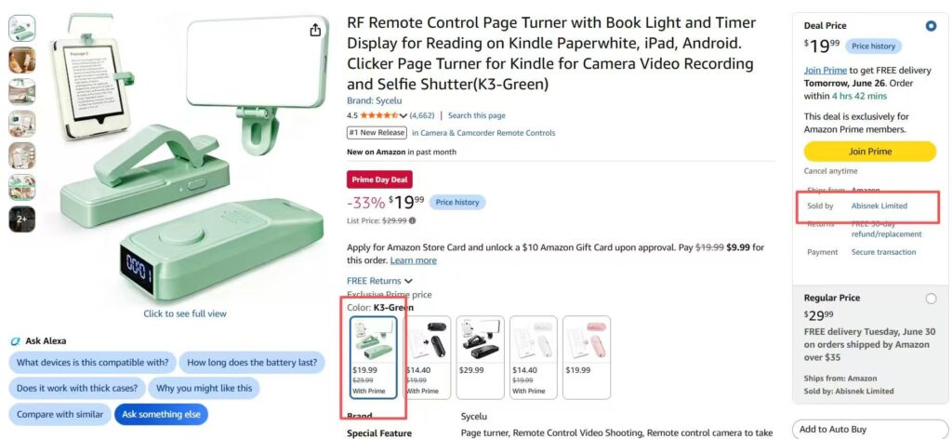Click the Ask something else chip
Image resolution: width=952 pixels, height=439 pixels.
pos(161,414)
